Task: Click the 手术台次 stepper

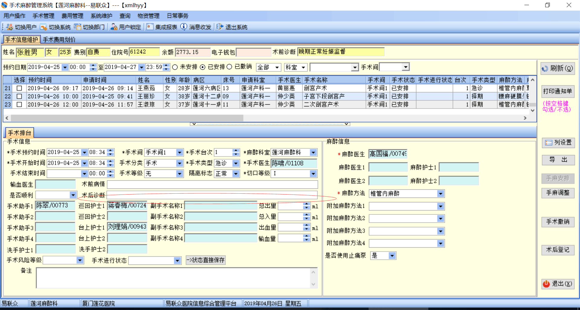Action: (236, 152)
